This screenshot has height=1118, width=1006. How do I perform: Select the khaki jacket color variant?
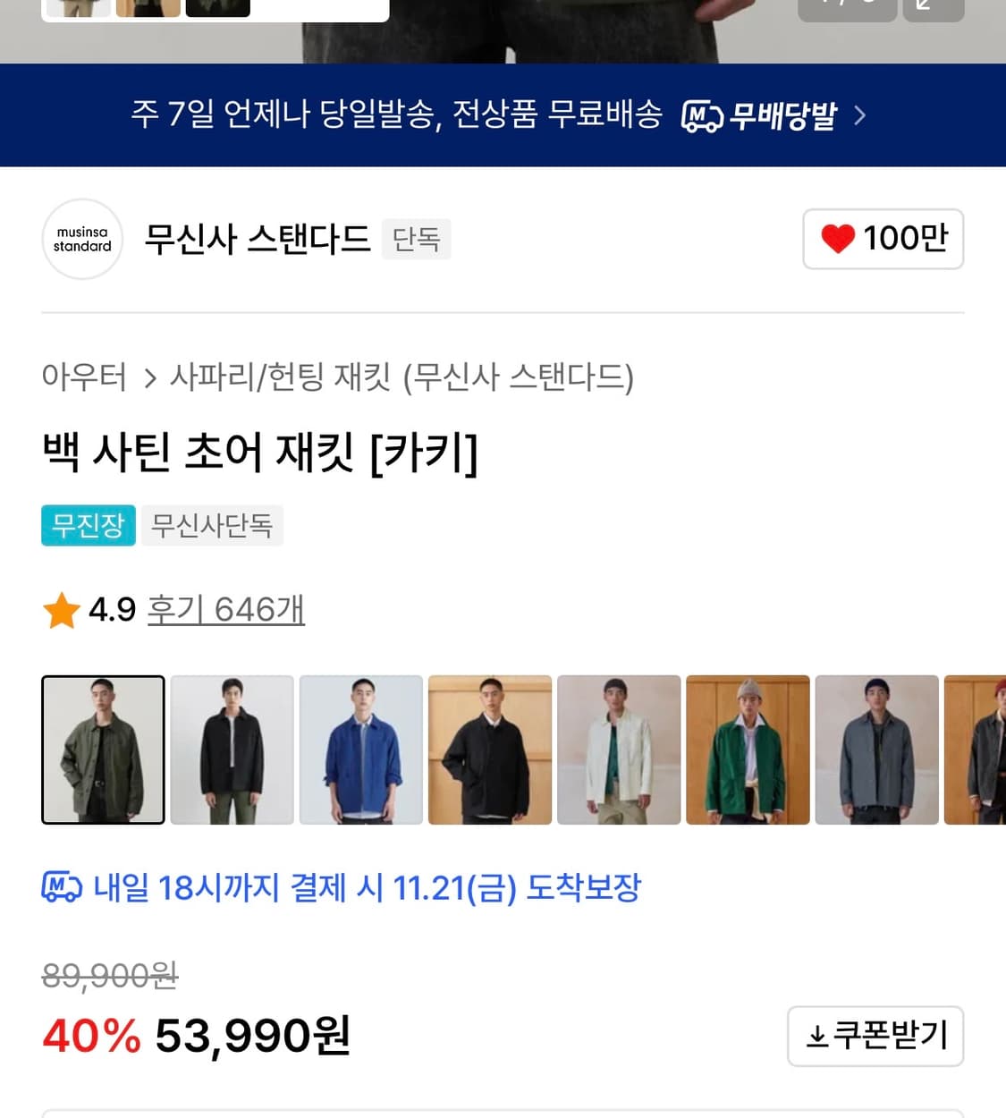click(x=103, y=750)
